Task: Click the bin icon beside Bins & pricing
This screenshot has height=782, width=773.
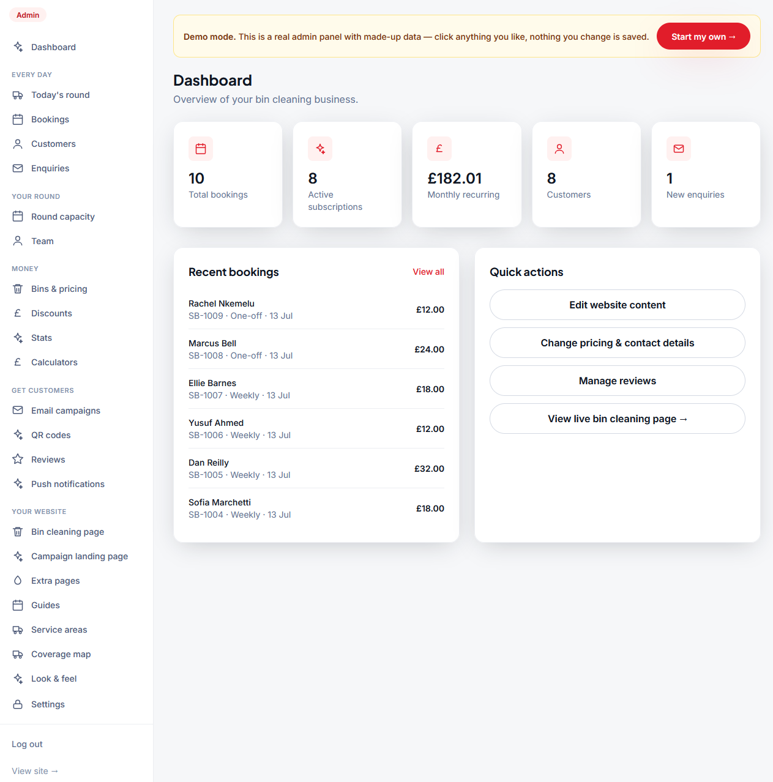Action: (18, 289)
